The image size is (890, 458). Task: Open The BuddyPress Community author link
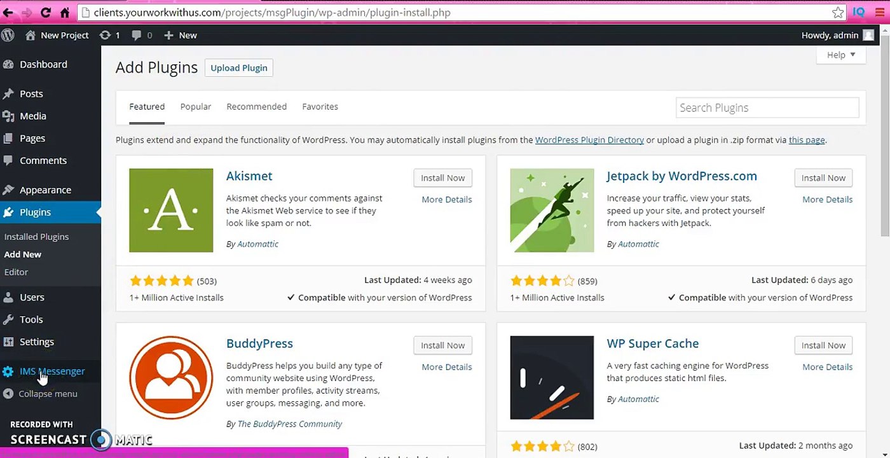[290, 424]
